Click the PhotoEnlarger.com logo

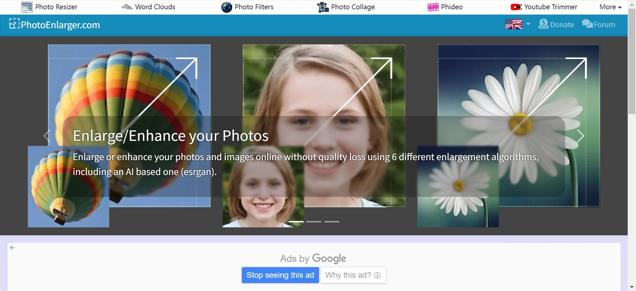(55, 25)
